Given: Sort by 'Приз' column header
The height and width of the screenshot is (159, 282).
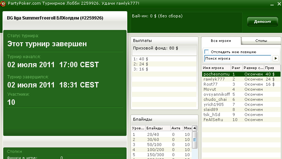Looking at the screenshot, I should [x=272, y=68].
